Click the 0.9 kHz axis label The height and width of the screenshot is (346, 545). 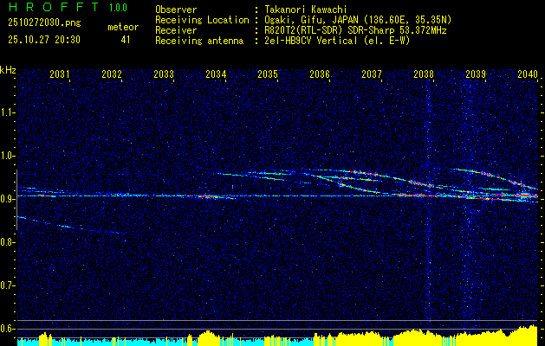tap(7, 199)
